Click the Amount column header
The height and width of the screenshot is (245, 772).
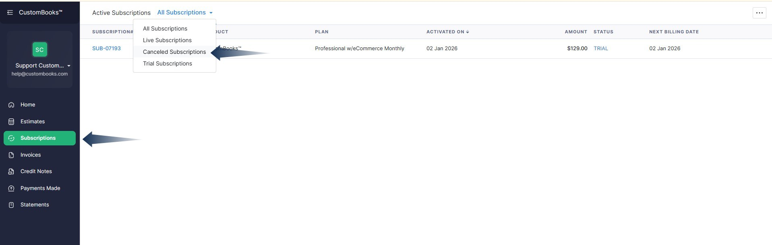576,32
